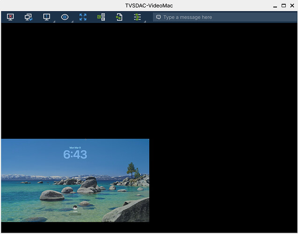Expand the monitor selection dropdown arrow
The width and height of the screenshot is (298, 234).
(54, 22)
